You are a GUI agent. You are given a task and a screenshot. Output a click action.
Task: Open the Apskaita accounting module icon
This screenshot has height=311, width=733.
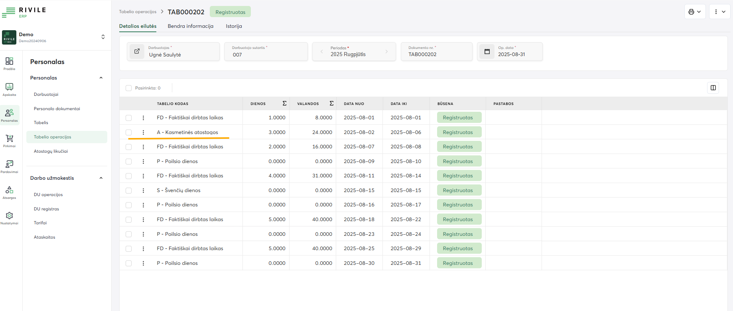click(9, 88)
